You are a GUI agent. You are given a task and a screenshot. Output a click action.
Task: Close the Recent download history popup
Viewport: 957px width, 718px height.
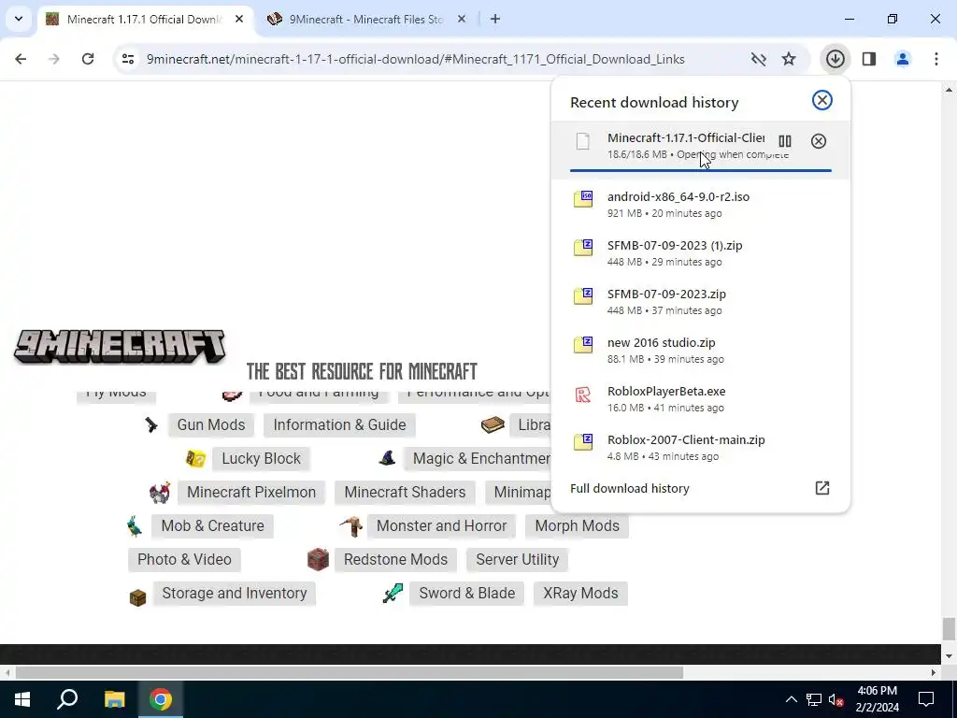pyautogui.click(x=822, y=100)
